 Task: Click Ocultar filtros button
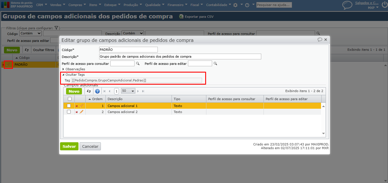click(43, 50)
